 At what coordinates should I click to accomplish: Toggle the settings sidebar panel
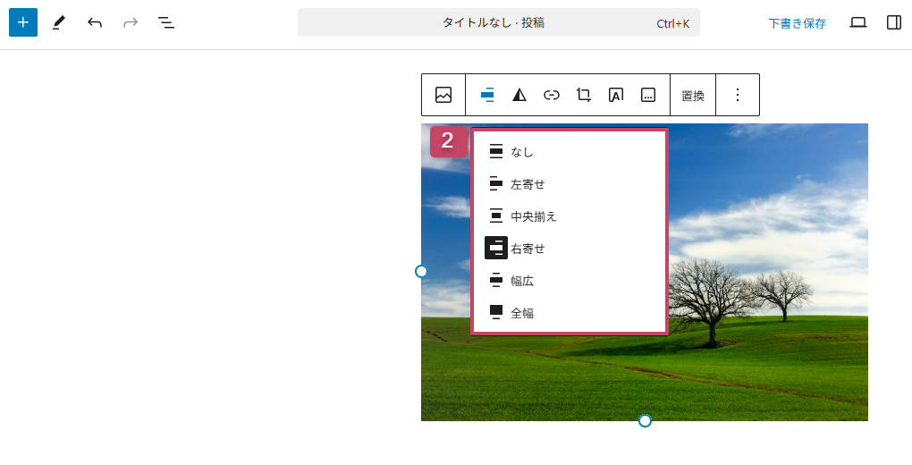893,22
